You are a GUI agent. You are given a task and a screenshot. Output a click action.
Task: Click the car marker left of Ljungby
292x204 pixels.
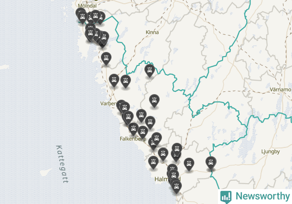pyautogui.click(x=211, y=163)
